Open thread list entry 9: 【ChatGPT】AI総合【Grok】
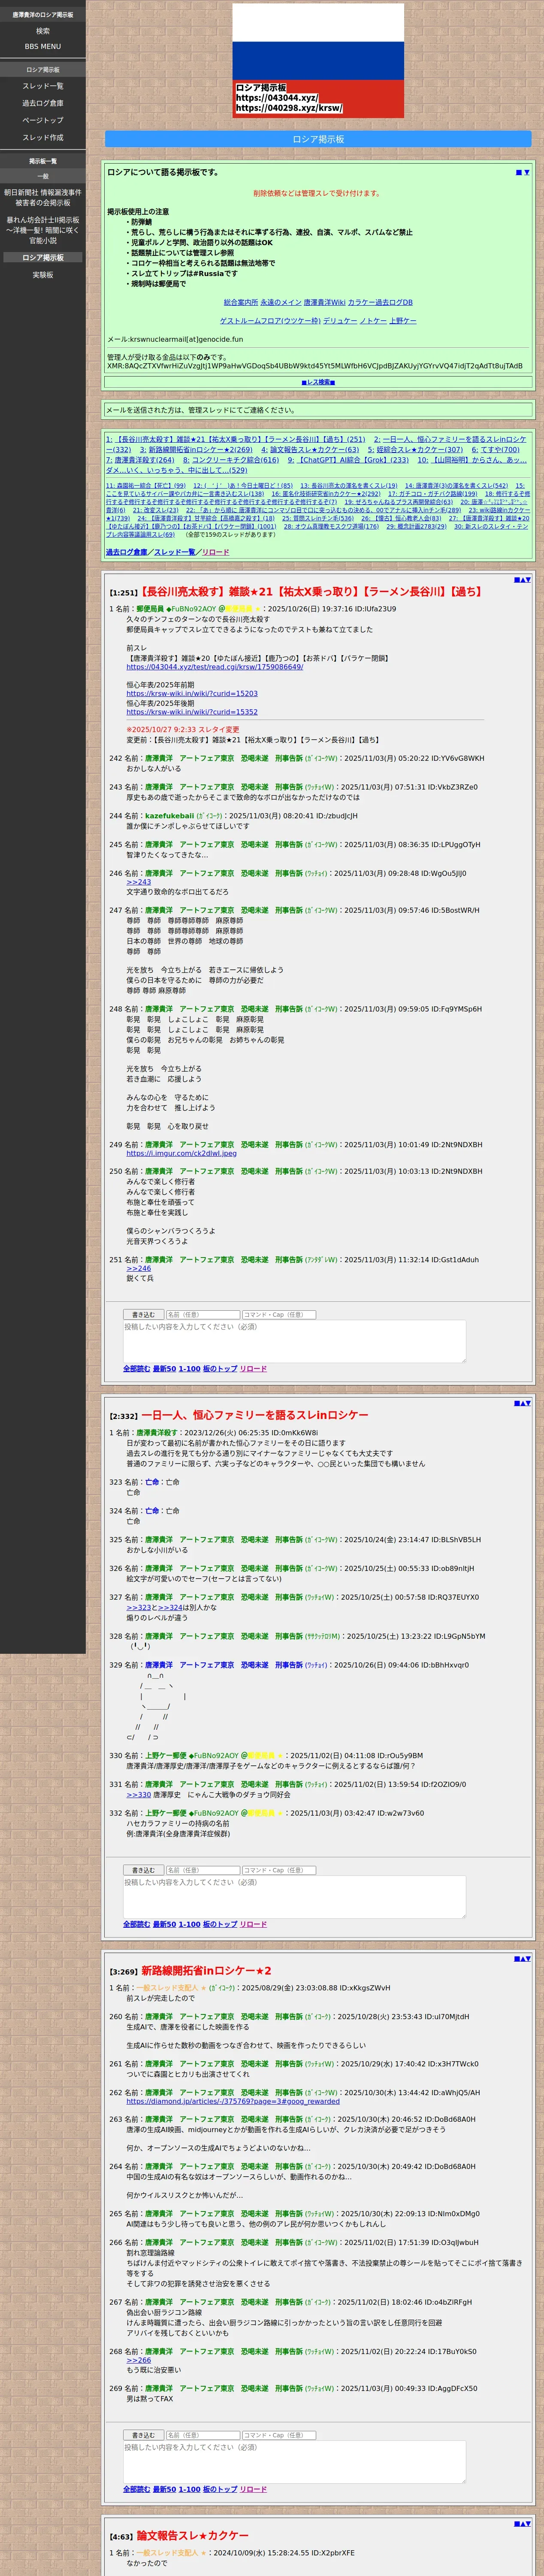Screen dimensions: 544x2576 point(348,460)
